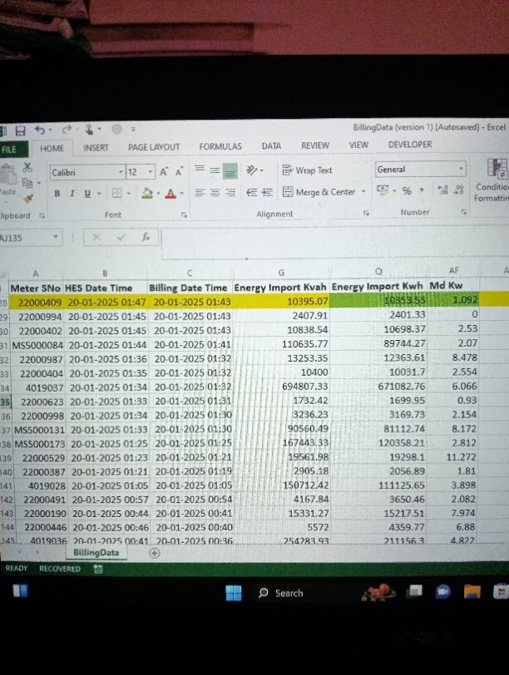Switch to the DATA tab
509x675 pixels.
click(x=271, y=146)
